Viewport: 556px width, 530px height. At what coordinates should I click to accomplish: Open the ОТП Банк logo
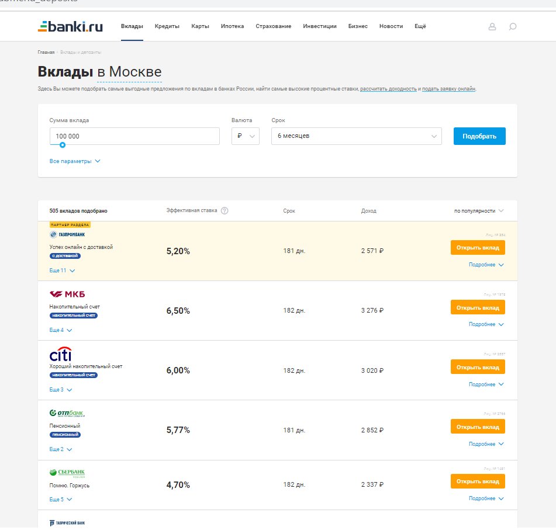click(x=67, y=413)
